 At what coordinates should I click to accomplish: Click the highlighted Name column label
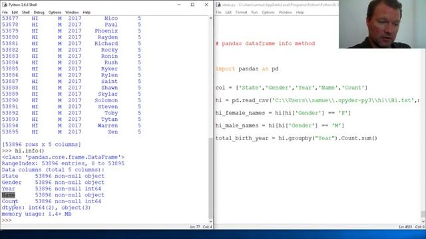pyautogui.click(x=9, y=195)
